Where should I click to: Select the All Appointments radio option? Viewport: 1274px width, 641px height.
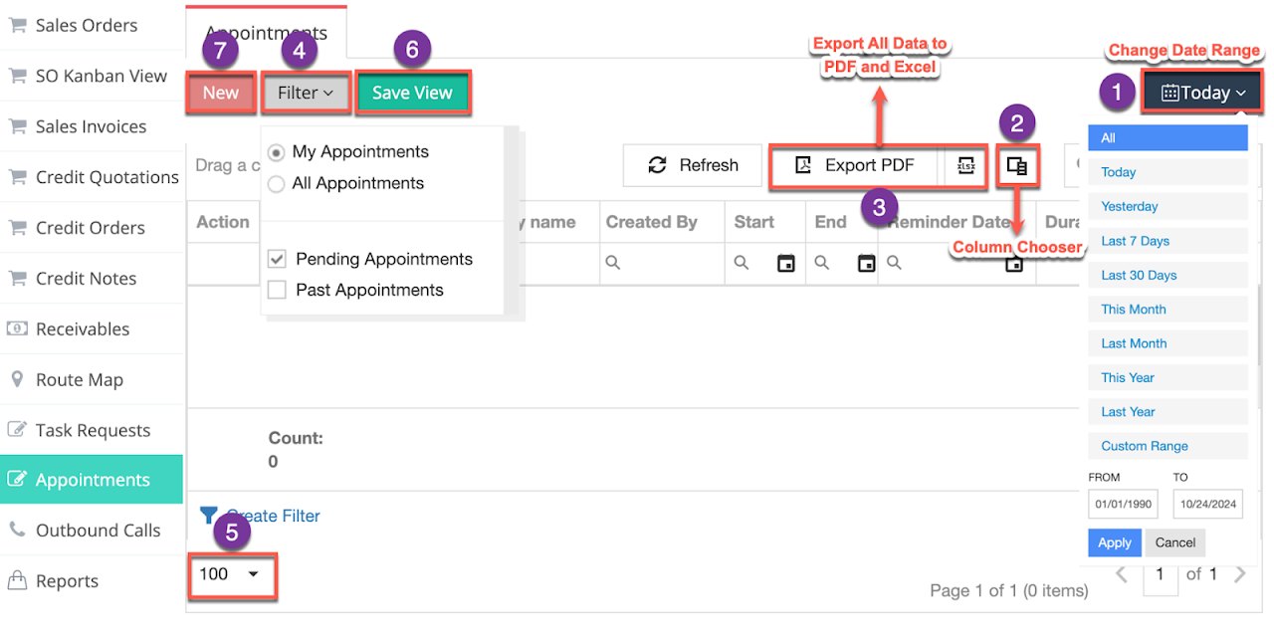pyautogui.click(x=276, y=184)
